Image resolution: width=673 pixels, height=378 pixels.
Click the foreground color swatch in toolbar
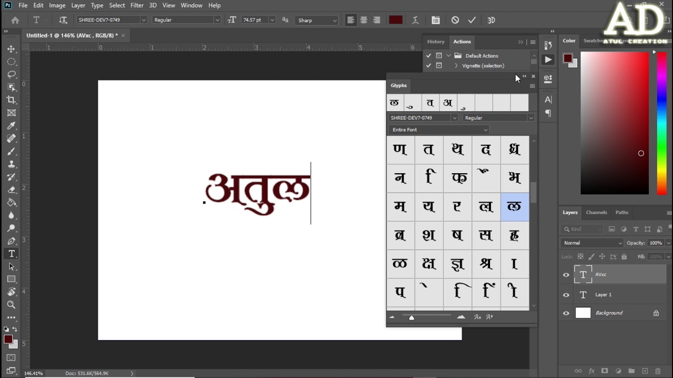point(8,339)
